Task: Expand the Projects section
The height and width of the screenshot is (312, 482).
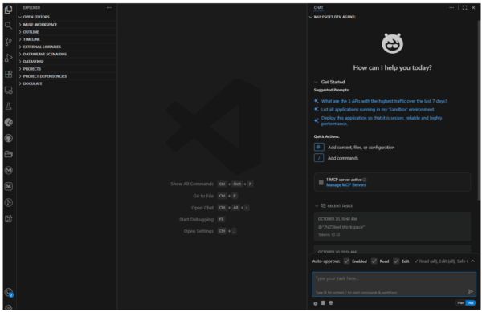Action: click(67, 69)
